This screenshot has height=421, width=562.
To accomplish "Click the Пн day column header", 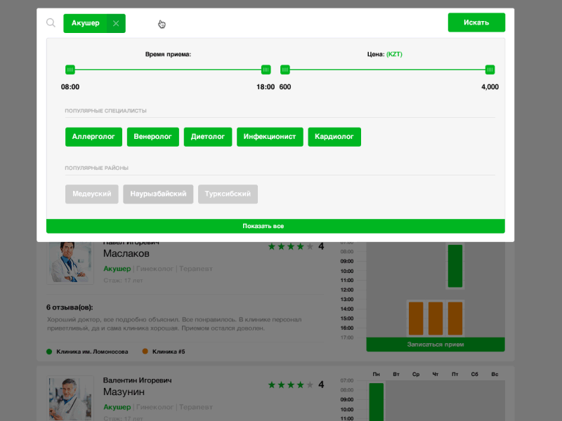I will pos(377,374).
